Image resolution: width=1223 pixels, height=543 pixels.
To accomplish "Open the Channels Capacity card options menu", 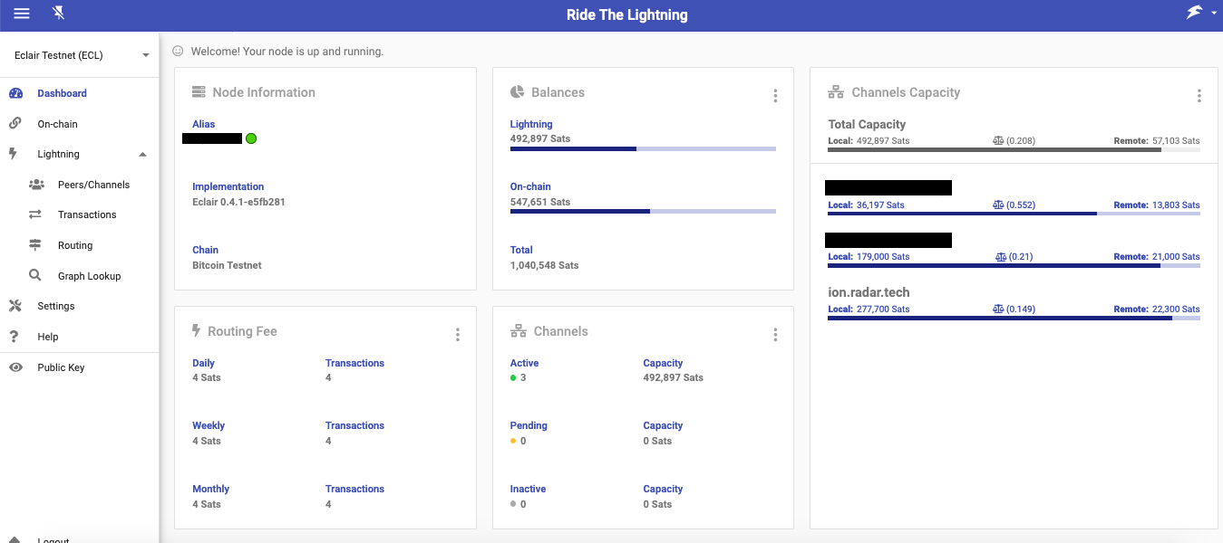I will tap(1199, 96).
